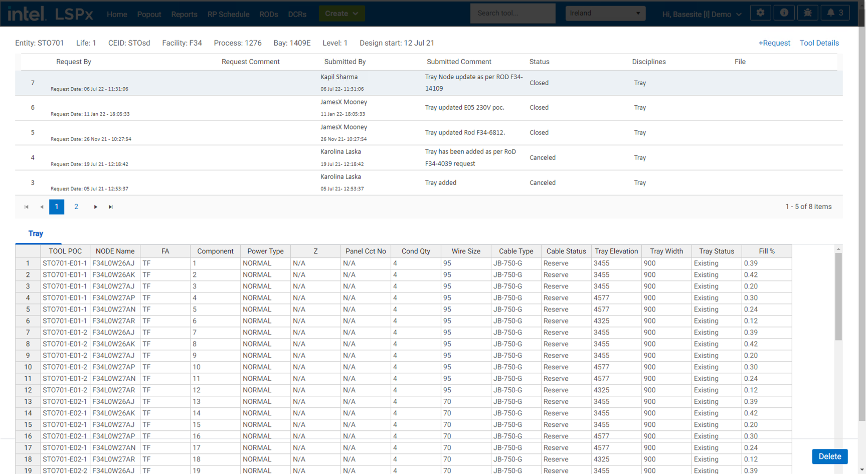Go to first page of requests
Image resolution: width=866 pixels, height=474 pixels.
(x=27, y=207)
